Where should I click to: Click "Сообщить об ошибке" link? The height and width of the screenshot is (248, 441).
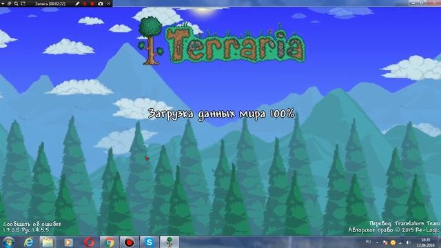[32, 224]
